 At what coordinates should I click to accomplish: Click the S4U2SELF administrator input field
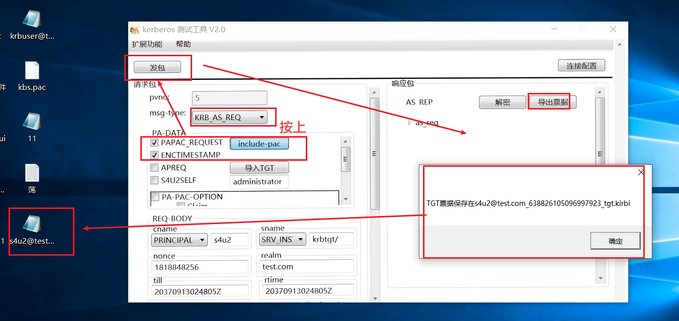(x=260, y=181)
